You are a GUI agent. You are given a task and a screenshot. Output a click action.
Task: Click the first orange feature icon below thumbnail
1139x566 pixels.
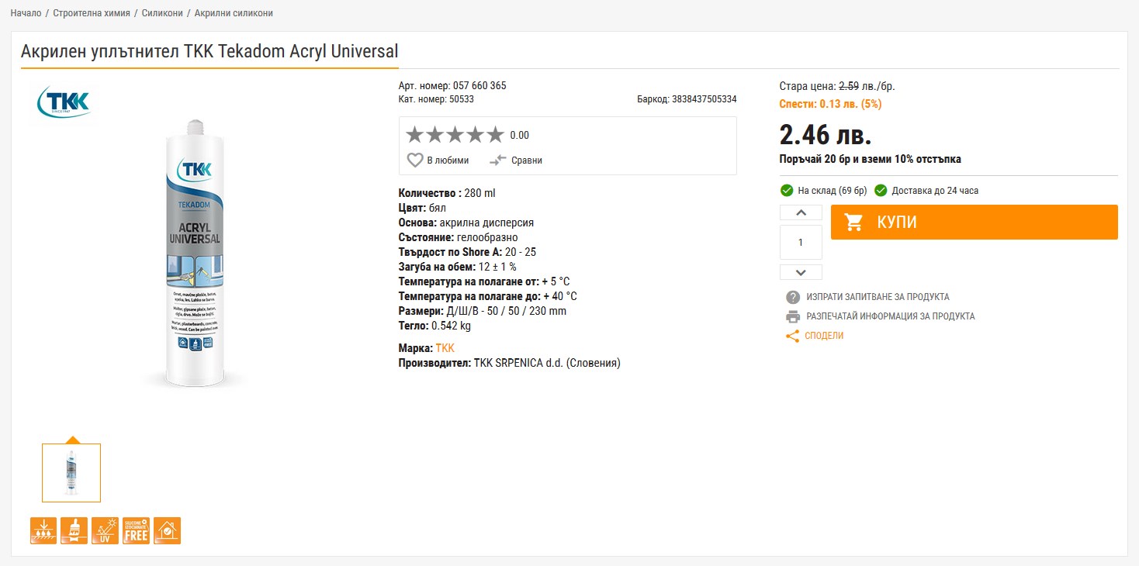tap(43, 530)
